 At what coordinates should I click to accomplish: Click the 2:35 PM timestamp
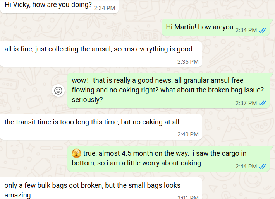[188, 62]
